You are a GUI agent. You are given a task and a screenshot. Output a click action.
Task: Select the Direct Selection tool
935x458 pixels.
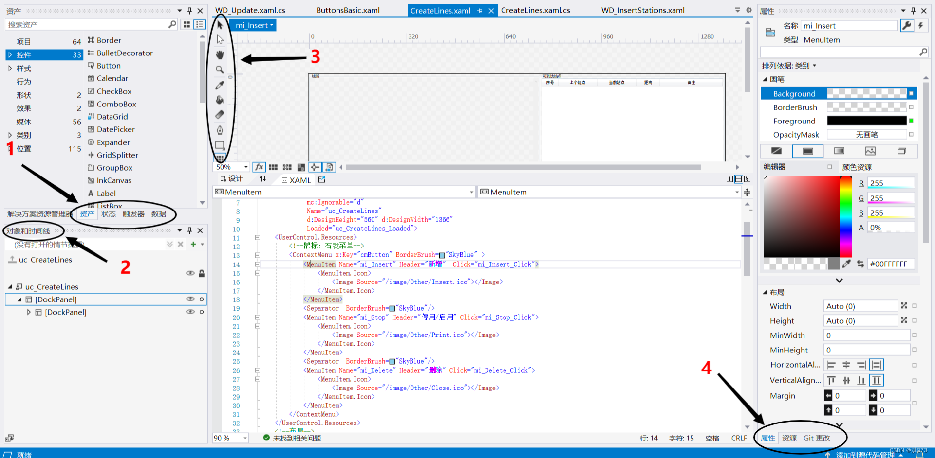point(220,39)
